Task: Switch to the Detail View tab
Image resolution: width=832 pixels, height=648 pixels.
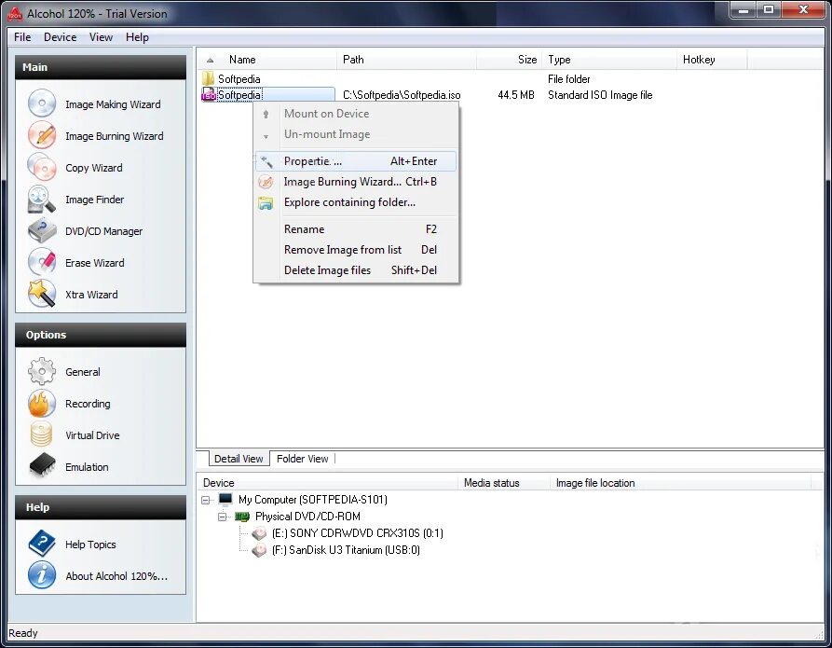Action: click(x=239, y=459)
